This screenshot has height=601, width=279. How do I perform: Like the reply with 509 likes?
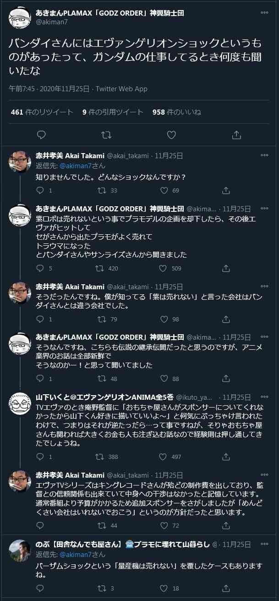click(163, 268)
